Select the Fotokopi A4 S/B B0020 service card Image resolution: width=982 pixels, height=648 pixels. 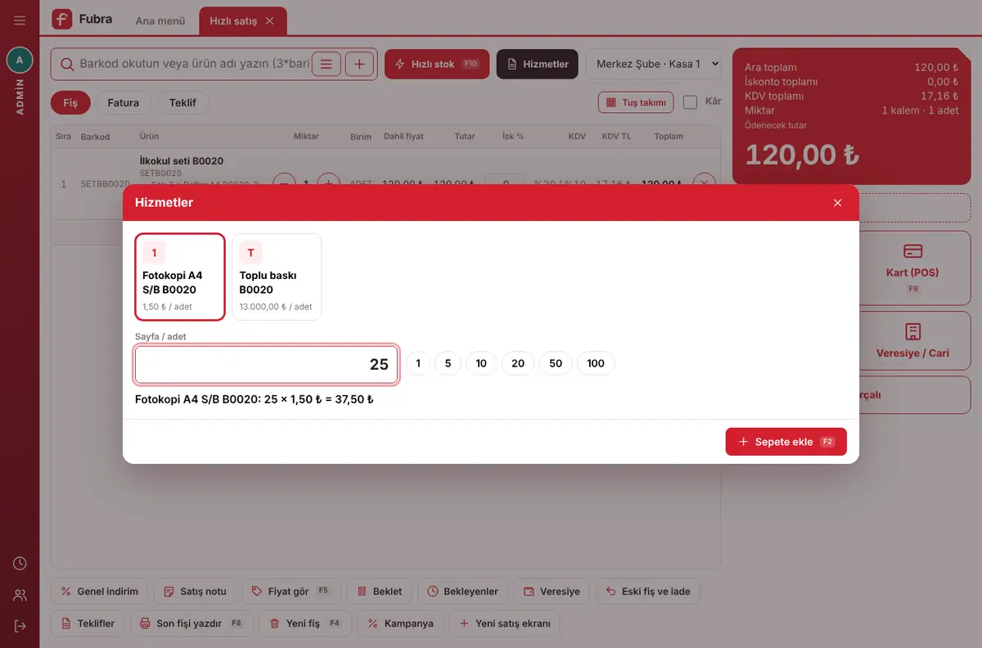(x=180, y=277)
